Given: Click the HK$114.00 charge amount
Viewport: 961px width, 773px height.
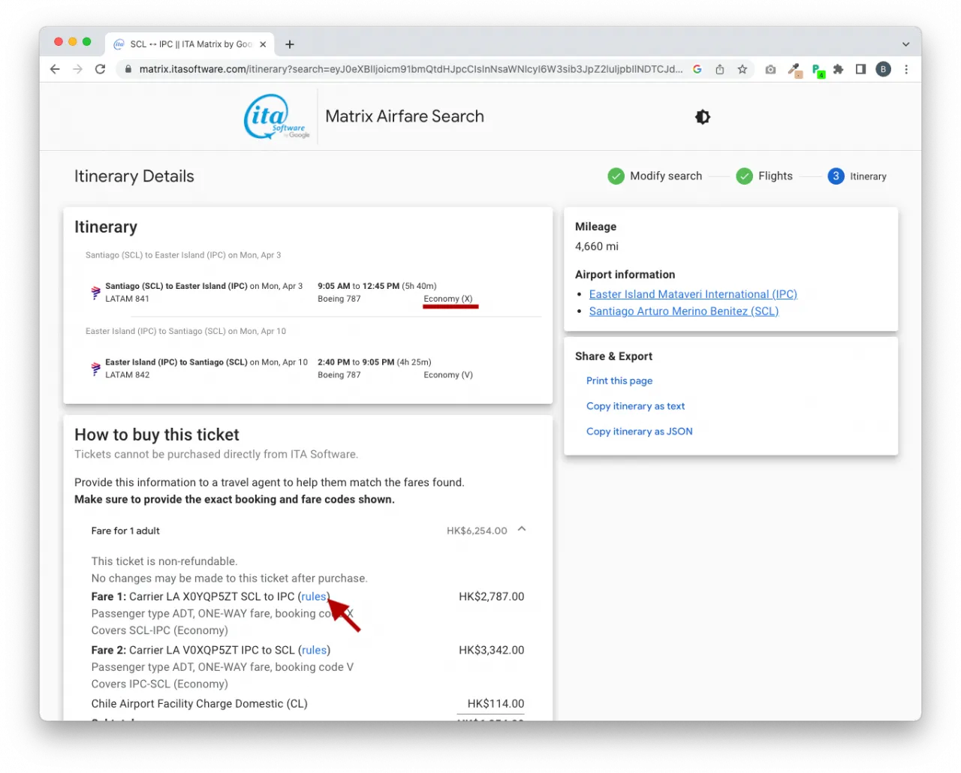Looking at the screenshot, I should tap(496, 703).
